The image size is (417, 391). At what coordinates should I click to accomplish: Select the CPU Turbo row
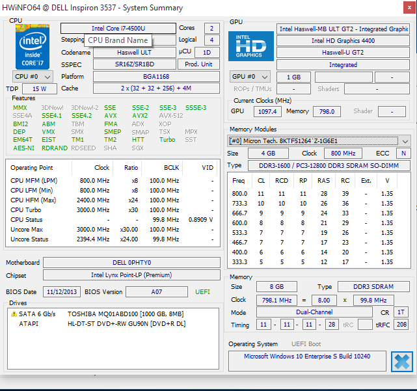(113, 210)
